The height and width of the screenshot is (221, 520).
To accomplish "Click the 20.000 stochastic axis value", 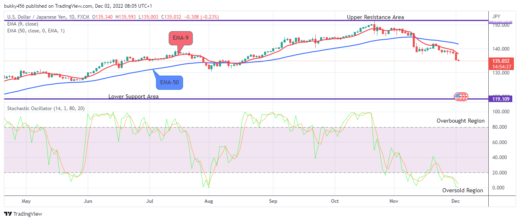I will pos(500,173).
